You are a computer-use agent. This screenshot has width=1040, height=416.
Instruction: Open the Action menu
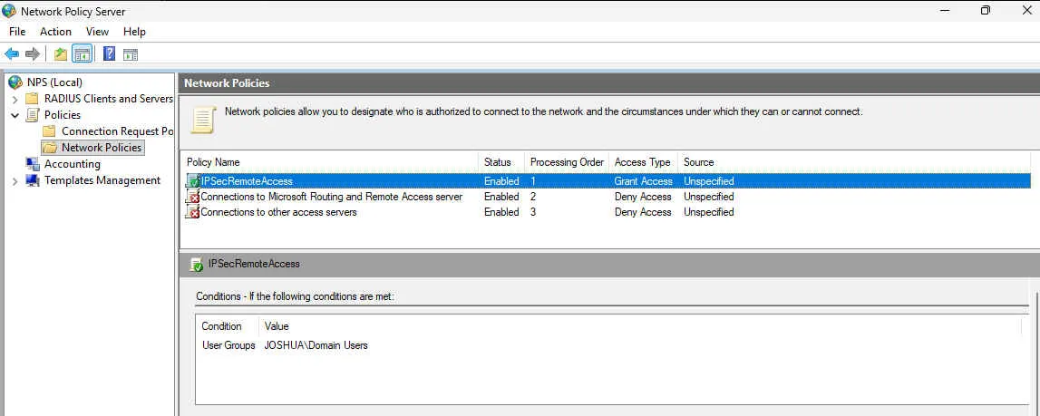pos(55,31)
